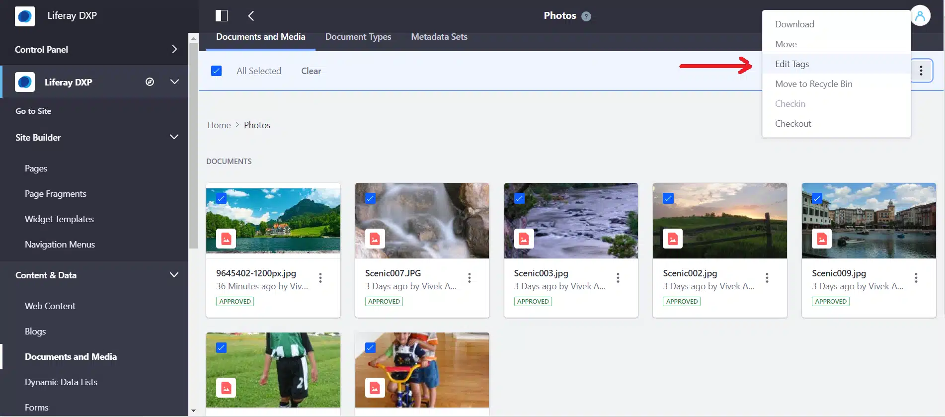Image resolution: width=945 pixels, height=417 pixels.
Task: Click the site compass icon beside Liferay DXP
Action: coord(150,82)
